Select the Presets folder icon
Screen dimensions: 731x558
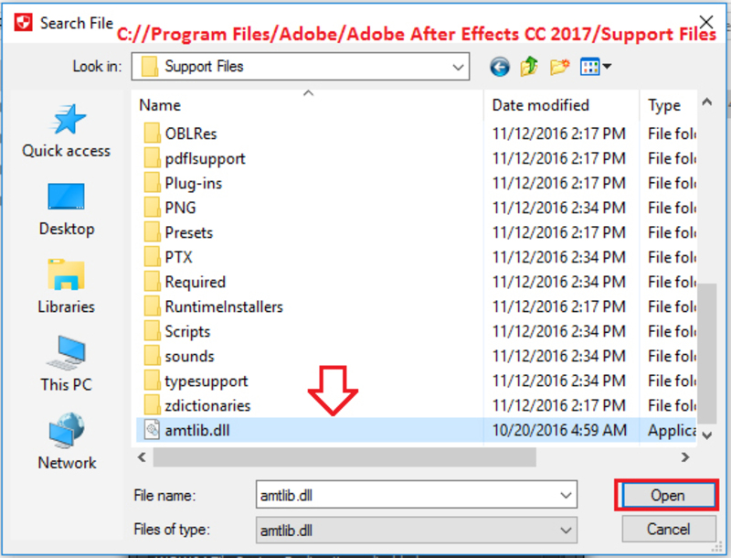152,232
